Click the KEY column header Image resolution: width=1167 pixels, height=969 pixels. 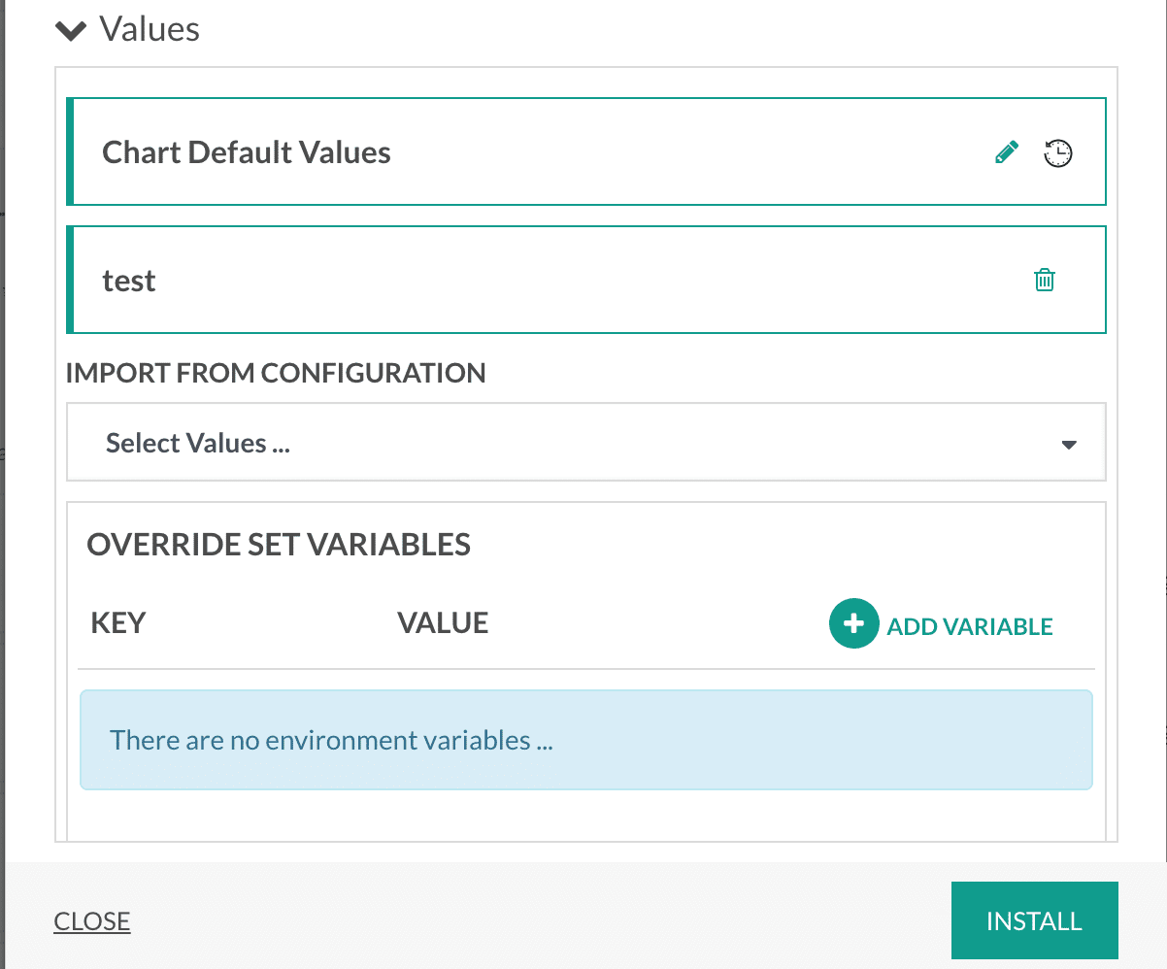(118, 622)
